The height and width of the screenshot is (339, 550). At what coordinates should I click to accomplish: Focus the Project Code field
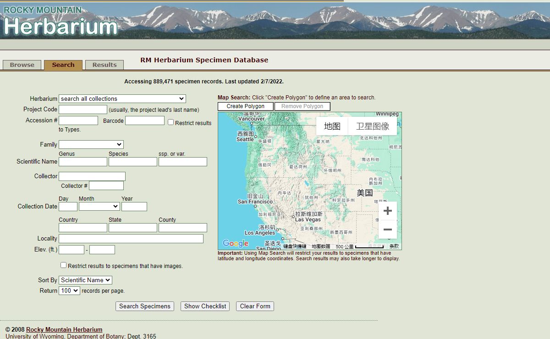[x=83, y=109]
